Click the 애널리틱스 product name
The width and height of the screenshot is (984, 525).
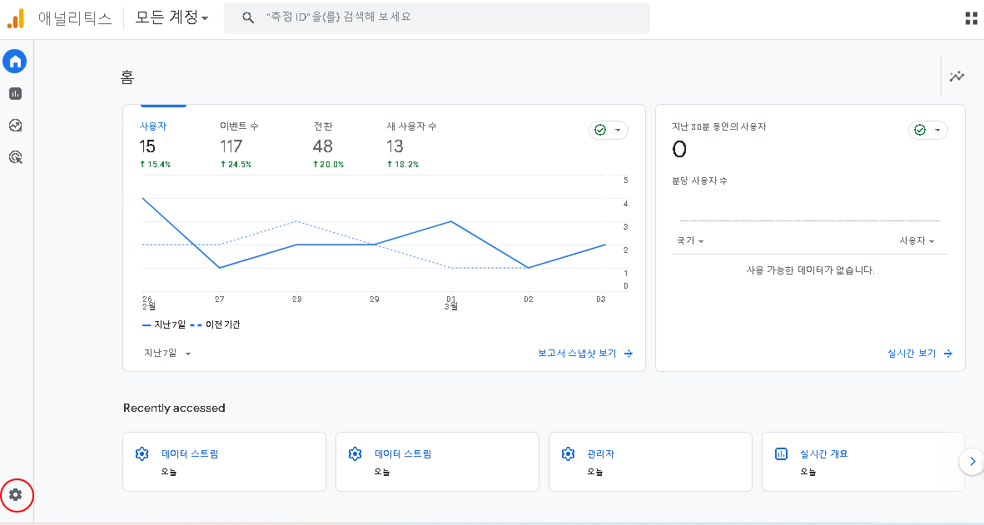[x=75, y=18]
